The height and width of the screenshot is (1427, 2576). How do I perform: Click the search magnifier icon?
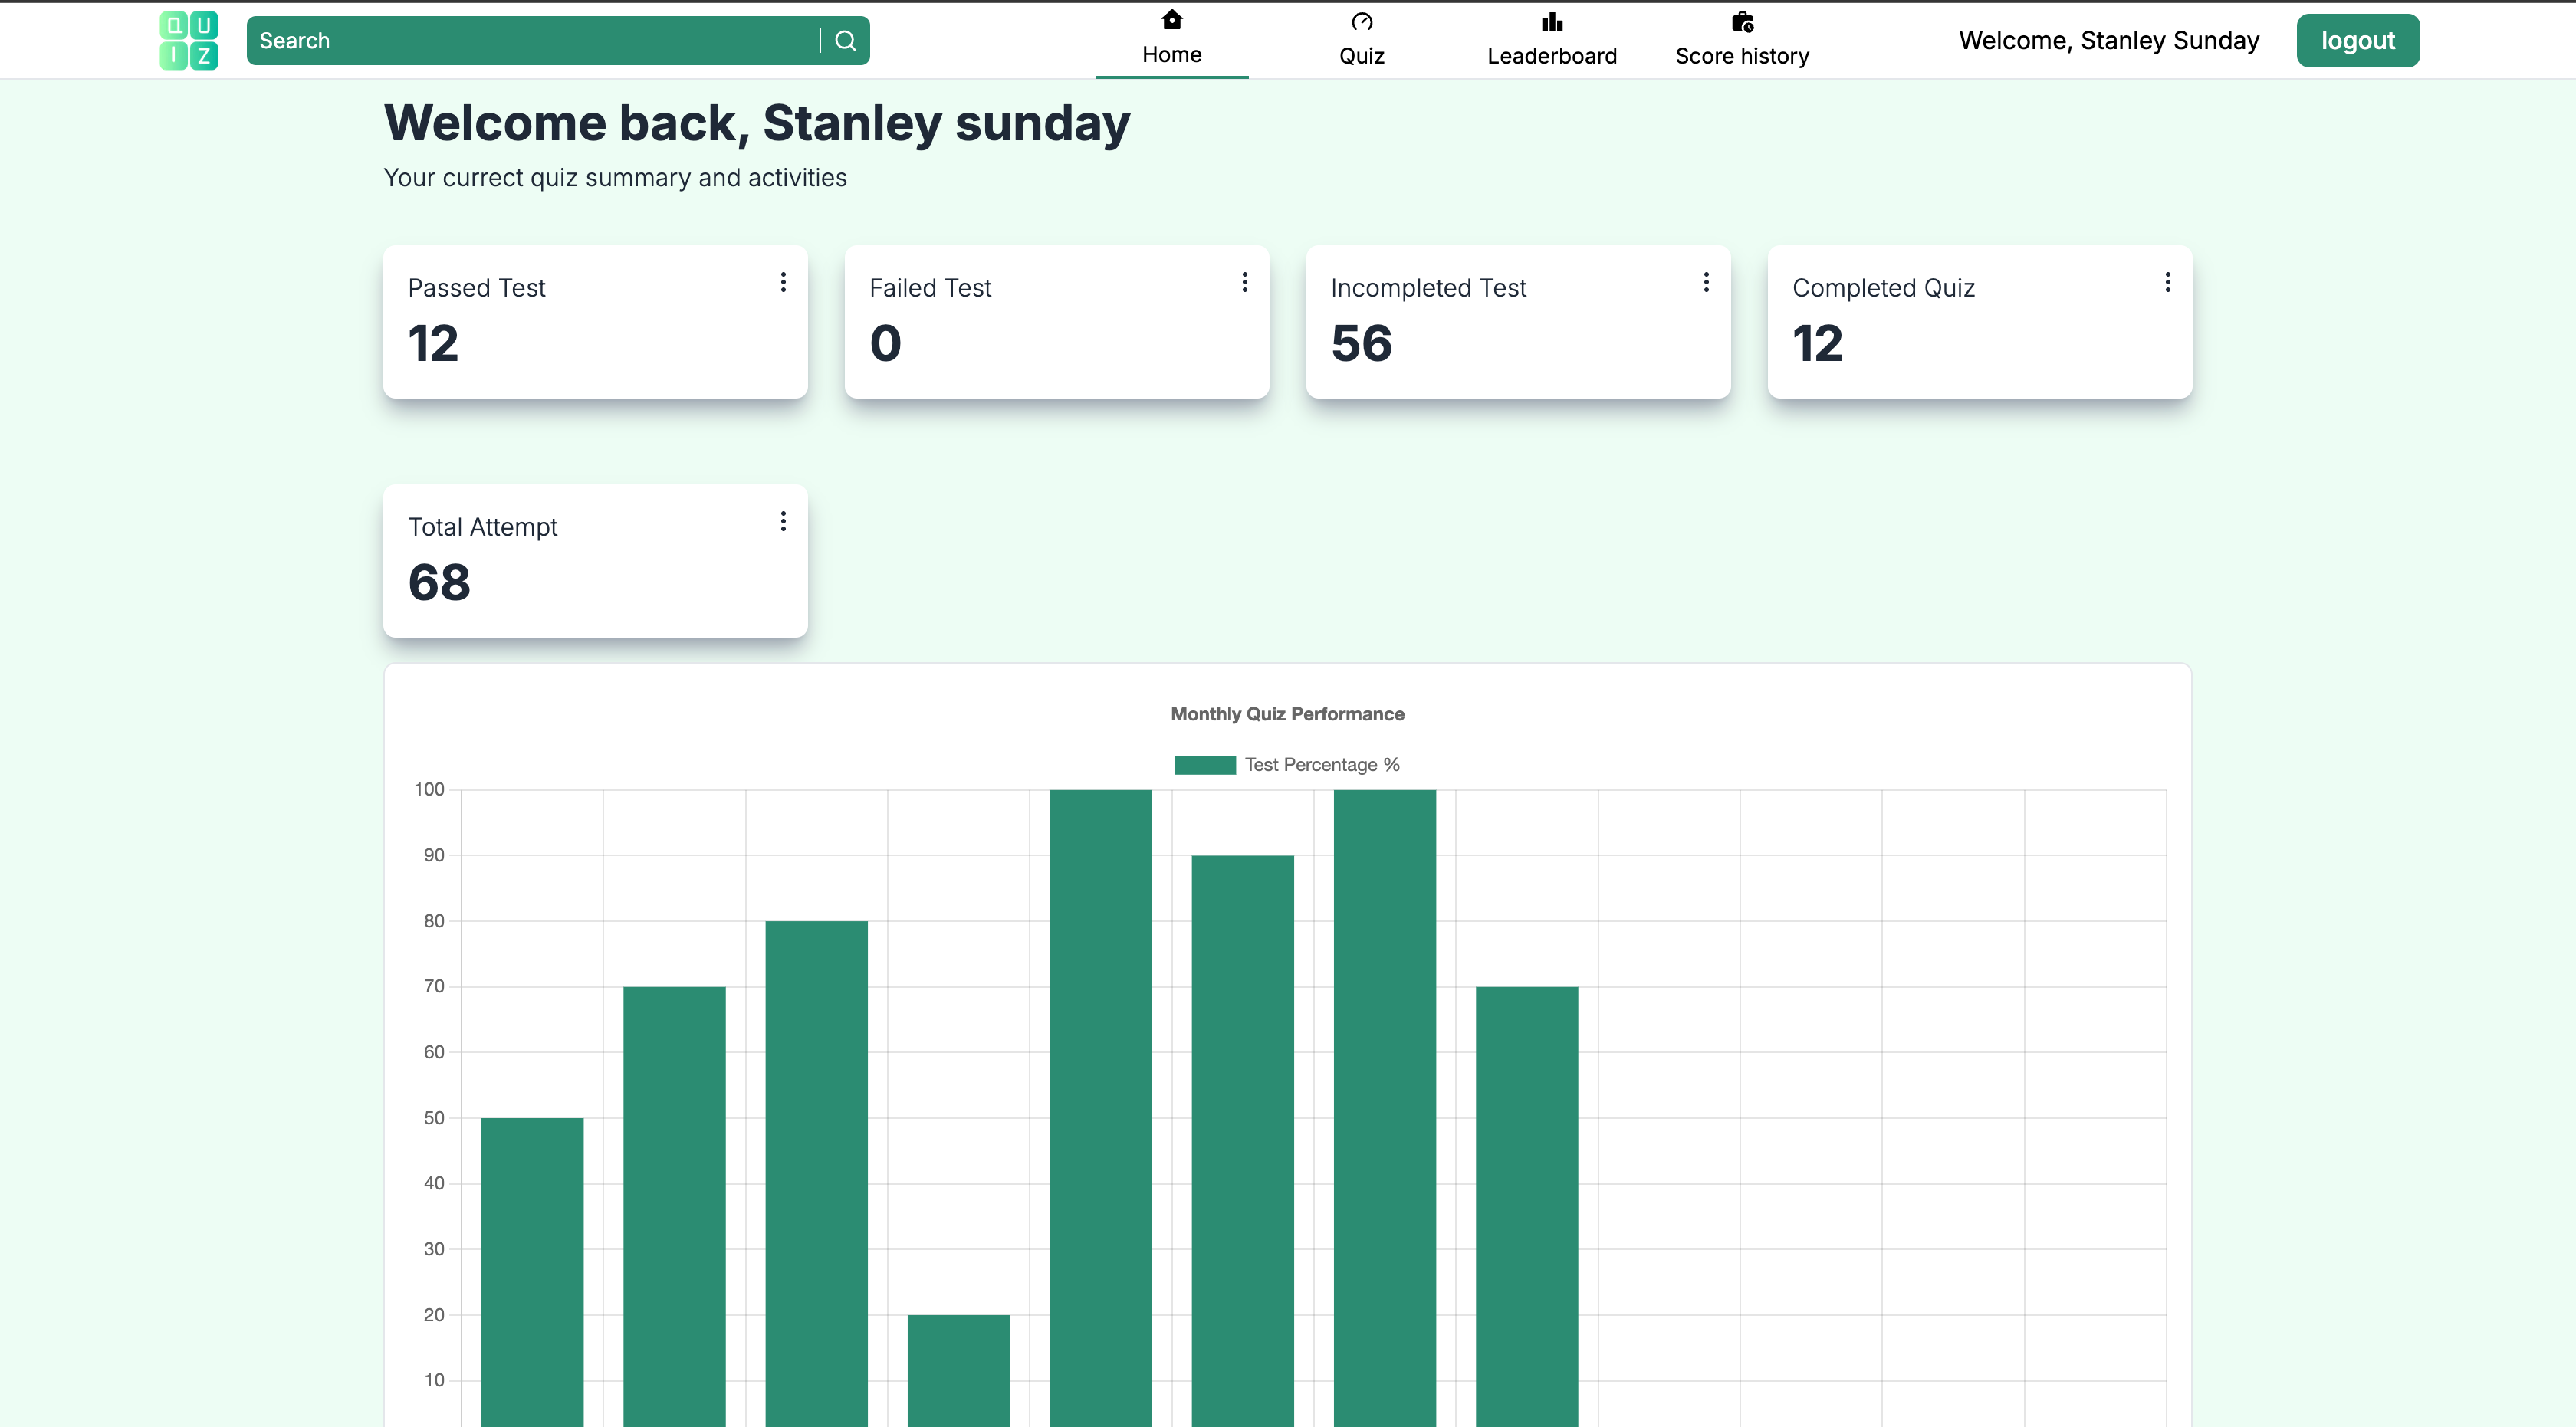click(845, 41)
